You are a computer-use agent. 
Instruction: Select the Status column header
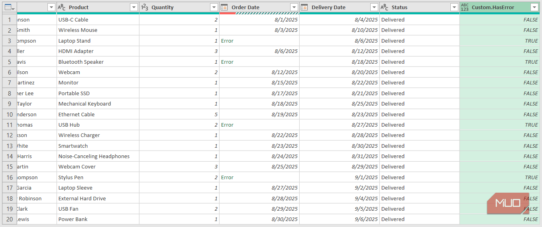click(420, 7)
